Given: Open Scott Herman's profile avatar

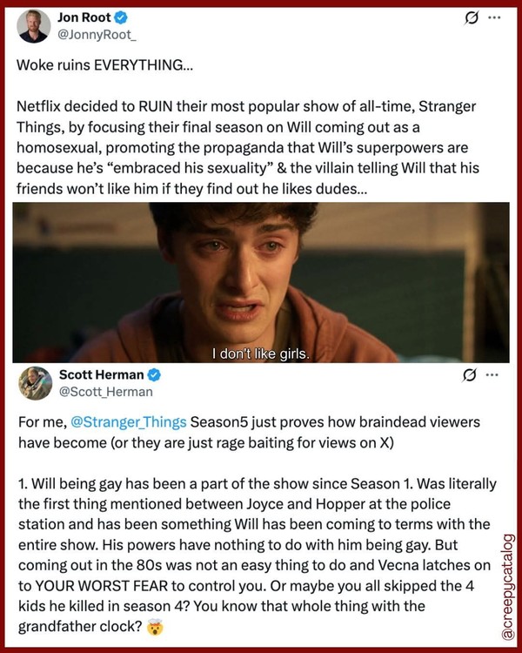Looking at the screenshot, I should point(36,384).
